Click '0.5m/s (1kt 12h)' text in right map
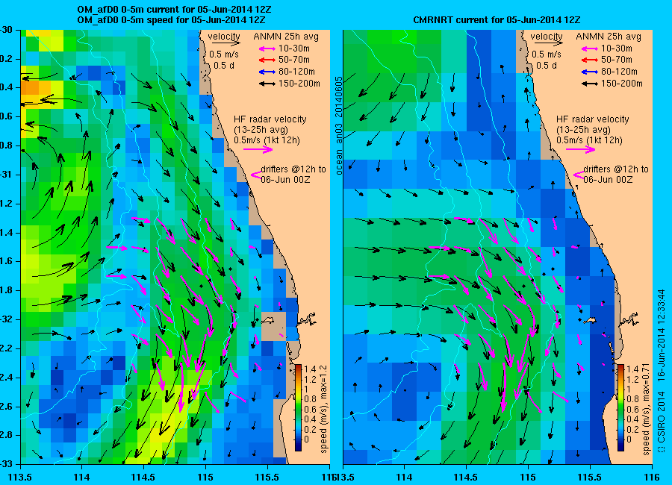 pos(590,140)
